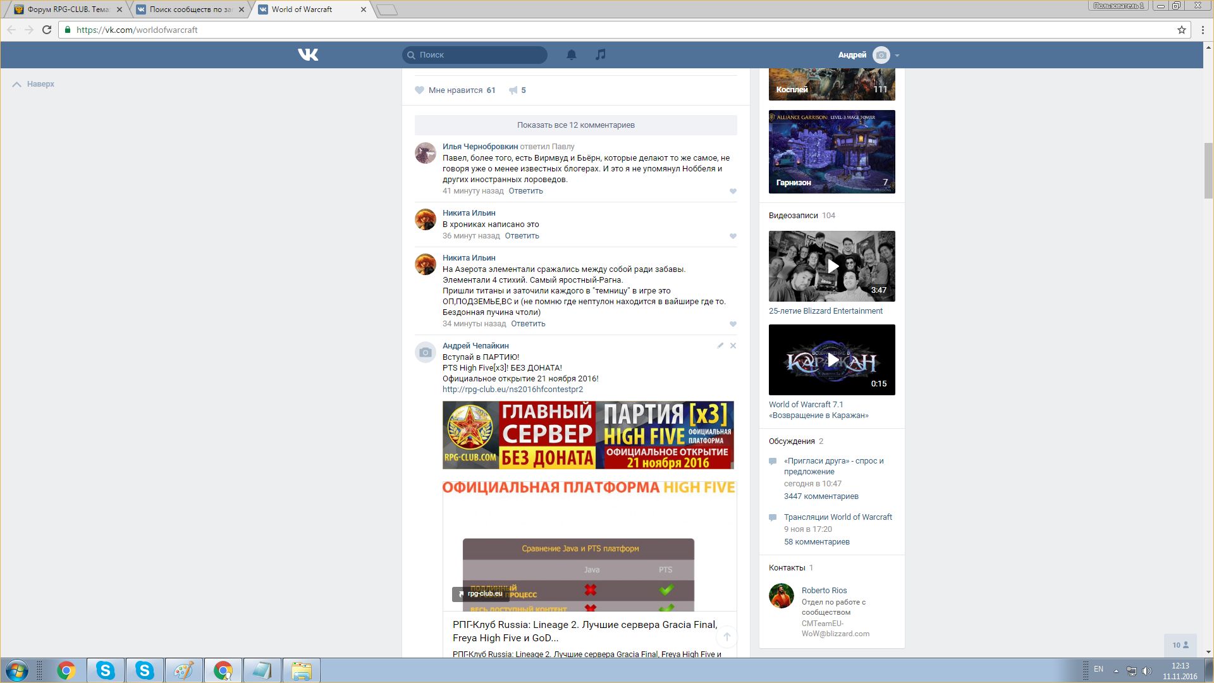The height and width of the screenshot is (683, 1214).
Task: Open friends online counter button
Action: pos(1180,645)
